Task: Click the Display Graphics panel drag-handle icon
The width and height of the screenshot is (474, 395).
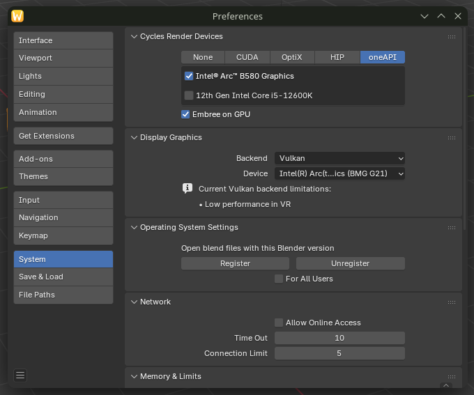Action: pos(452,137)
